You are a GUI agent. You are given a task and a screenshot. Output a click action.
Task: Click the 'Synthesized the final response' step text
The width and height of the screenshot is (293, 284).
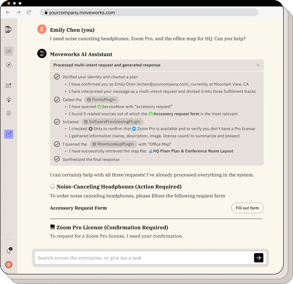pos(91,160)
